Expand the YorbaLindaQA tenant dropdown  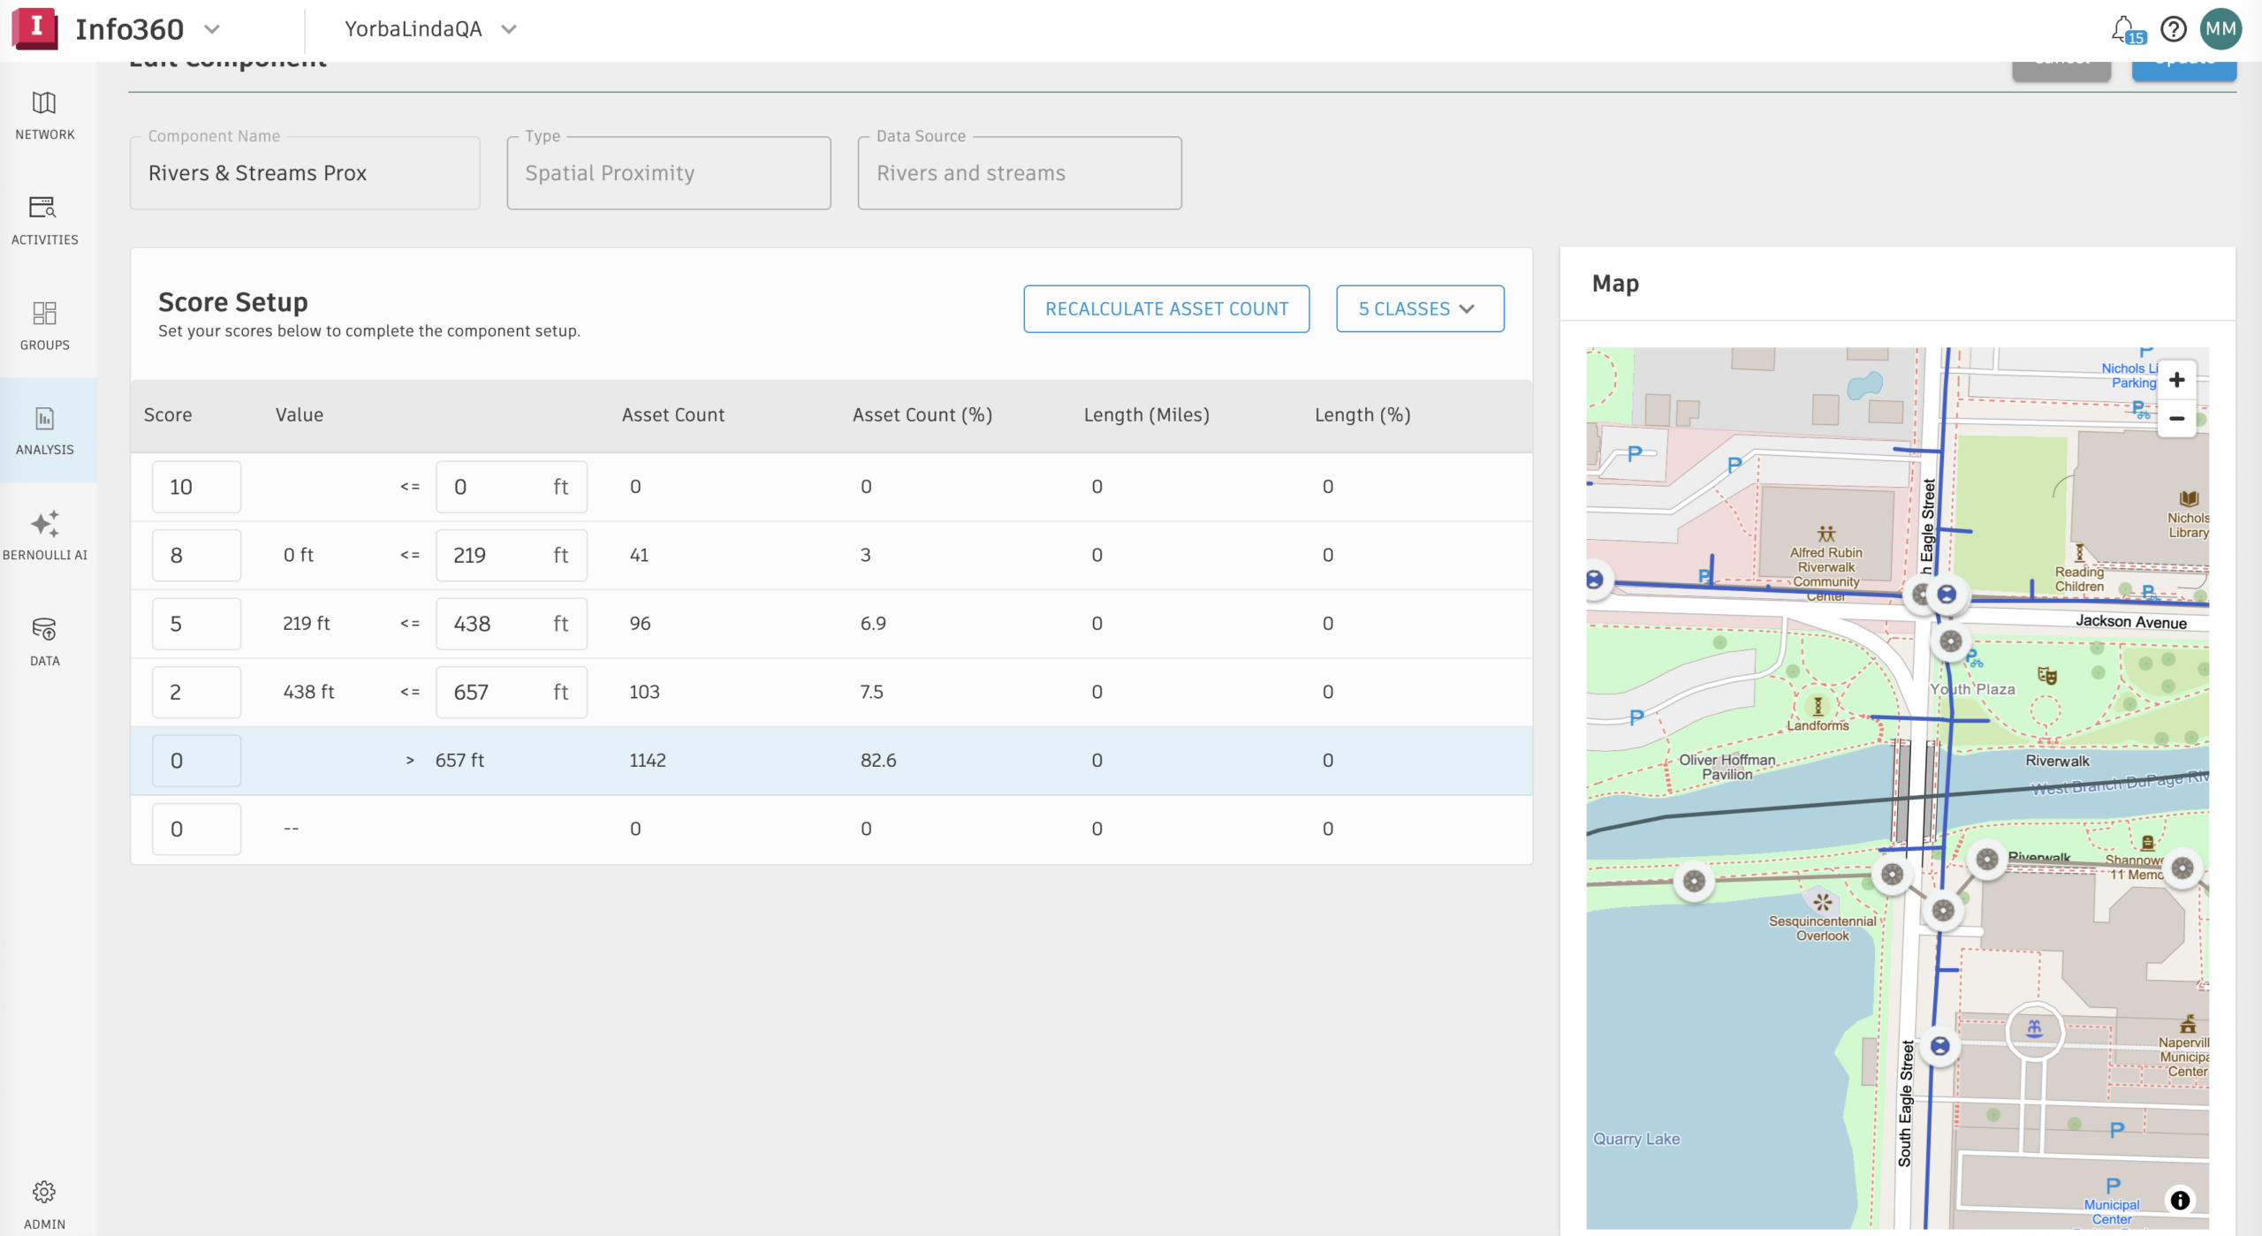click(508, 29)
